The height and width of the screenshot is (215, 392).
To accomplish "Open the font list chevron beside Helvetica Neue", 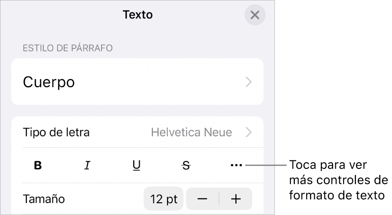I will point(249,132).
